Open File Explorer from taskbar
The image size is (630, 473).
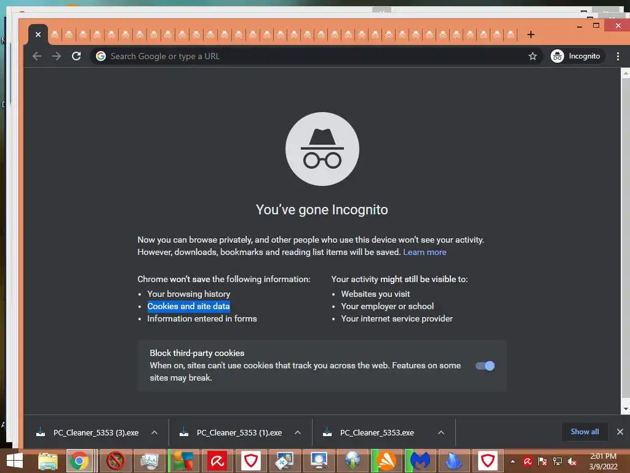(48, 461)
